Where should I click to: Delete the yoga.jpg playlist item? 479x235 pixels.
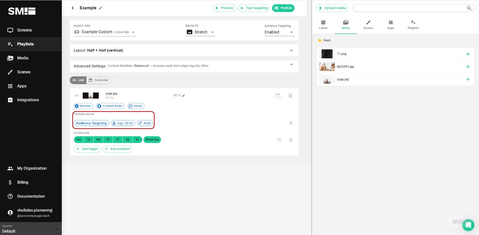coord(290,96)
